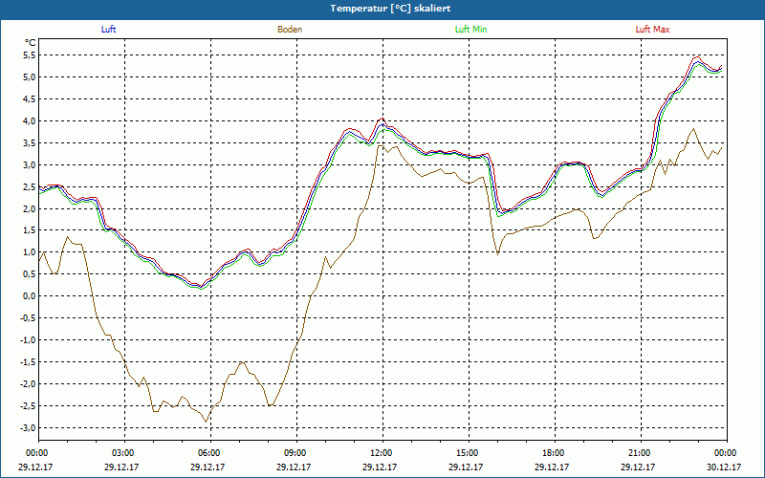Click the 2,5 y-axis label
The height and width of the screenshot is (478, 765).
[30, 186]
